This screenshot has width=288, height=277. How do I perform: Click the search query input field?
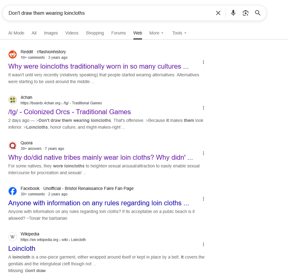110,13
